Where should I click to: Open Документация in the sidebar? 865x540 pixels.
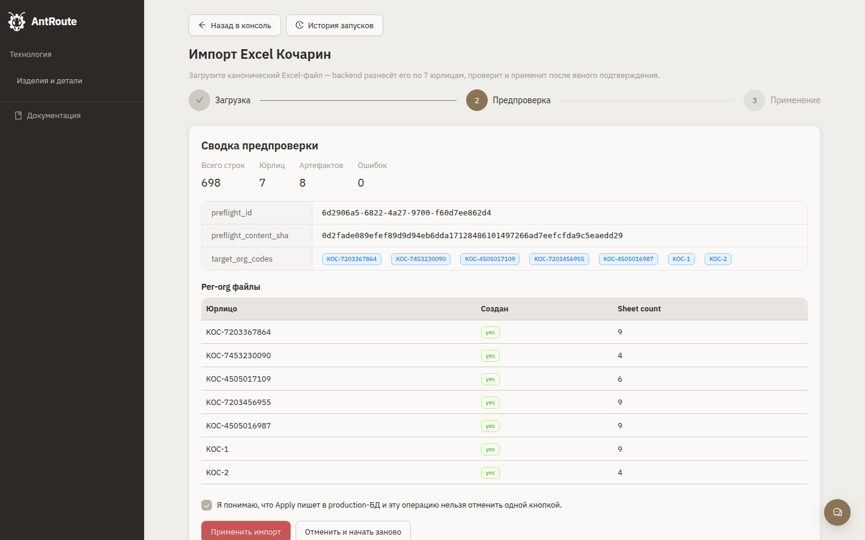tap(53, 115)
